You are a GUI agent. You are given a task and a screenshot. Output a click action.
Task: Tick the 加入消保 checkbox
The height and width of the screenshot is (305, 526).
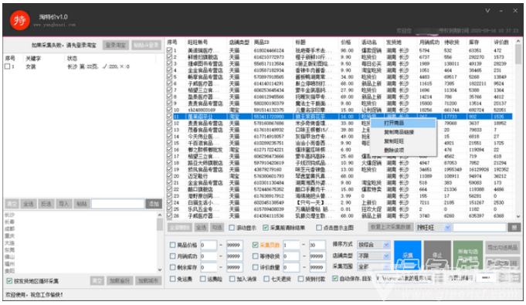[x=232, y=279]
